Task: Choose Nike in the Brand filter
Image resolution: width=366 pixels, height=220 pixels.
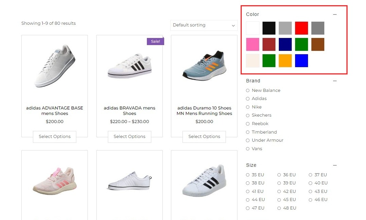Action: coord(248,107)
